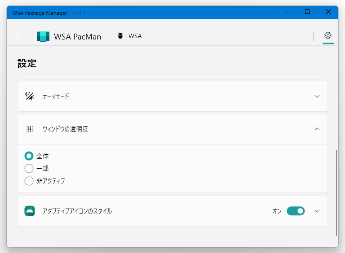345x253 pixels.
Task: Maximize the WSA Package Manager window
Action: tap(307, 12)
